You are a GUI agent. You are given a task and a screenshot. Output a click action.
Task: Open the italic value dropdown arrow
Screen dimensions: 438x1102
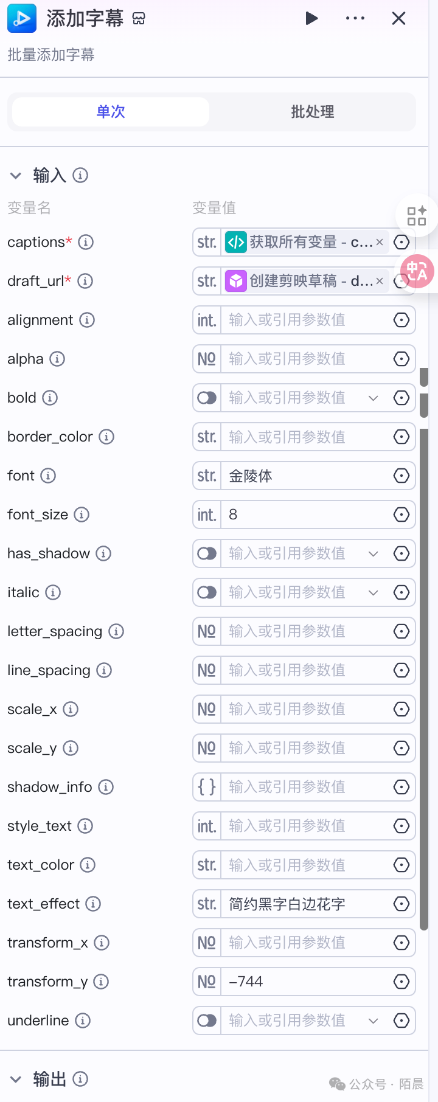point(374,592)
